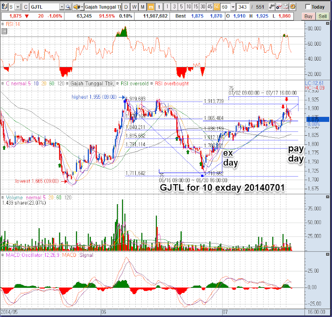Click the Gajah Tunggal Tbk legend label
This screenshot has width=332, height=317.
92,83
